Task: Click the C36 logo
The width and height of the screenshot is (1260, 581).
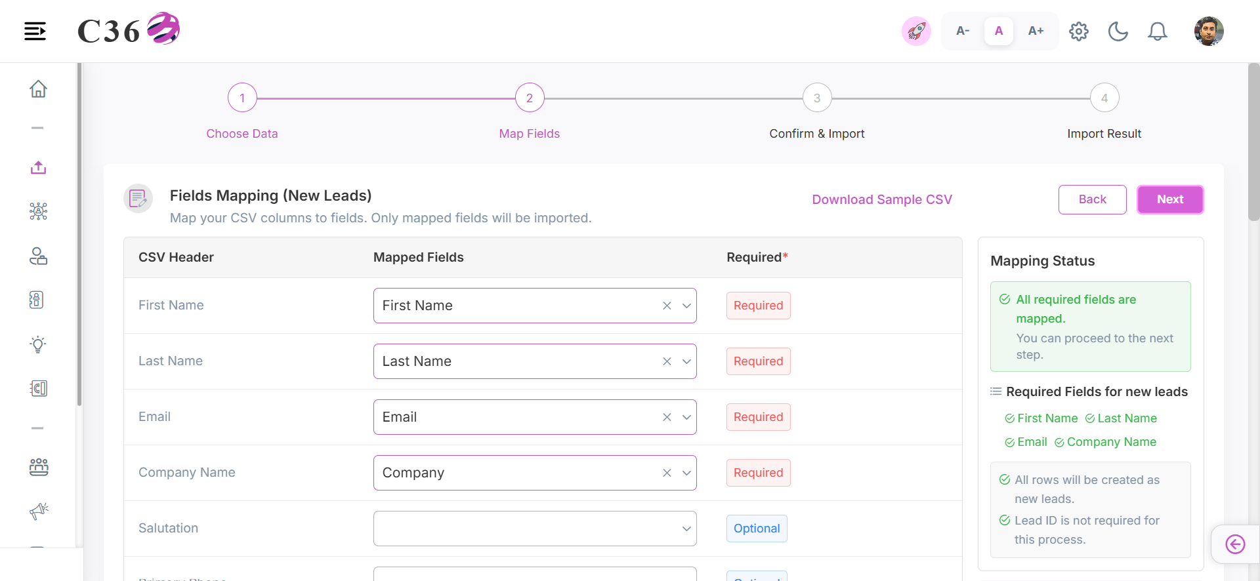Action: [x=129, y=30]
